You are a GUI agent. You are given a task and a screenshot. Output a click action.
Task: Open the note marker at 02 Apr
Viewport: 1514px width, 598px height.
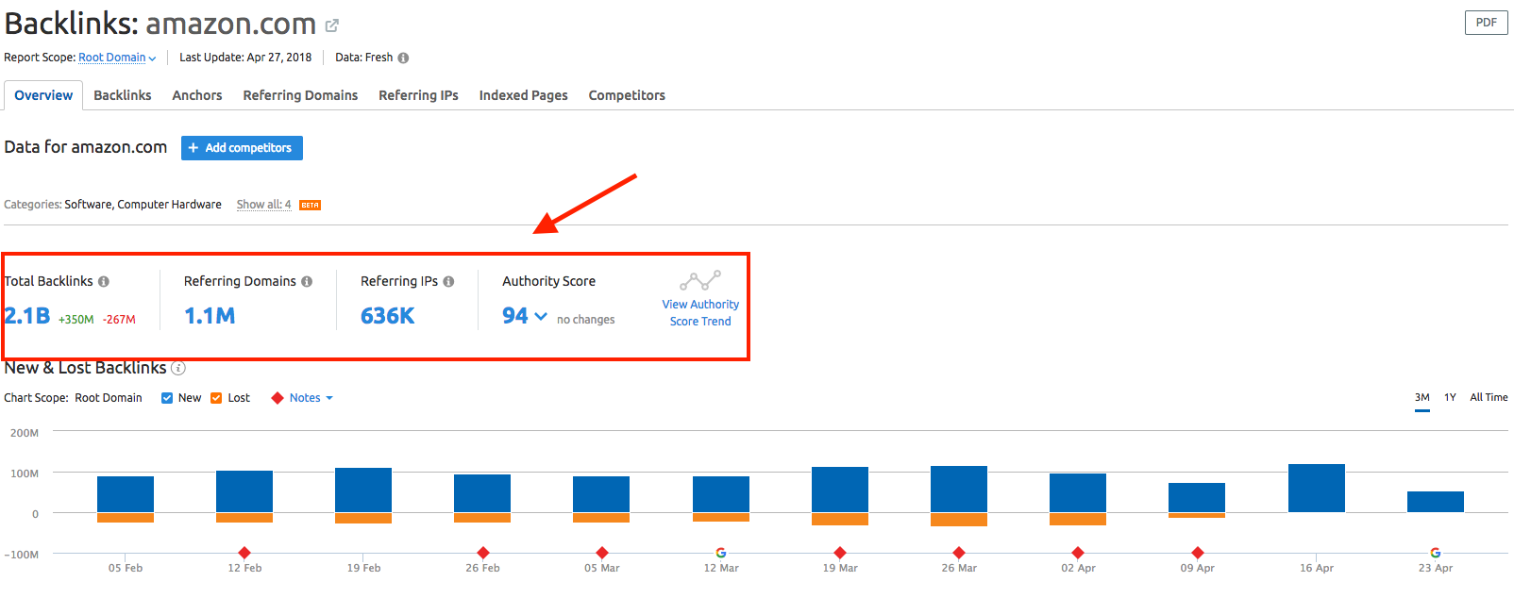click(1078, 553)
